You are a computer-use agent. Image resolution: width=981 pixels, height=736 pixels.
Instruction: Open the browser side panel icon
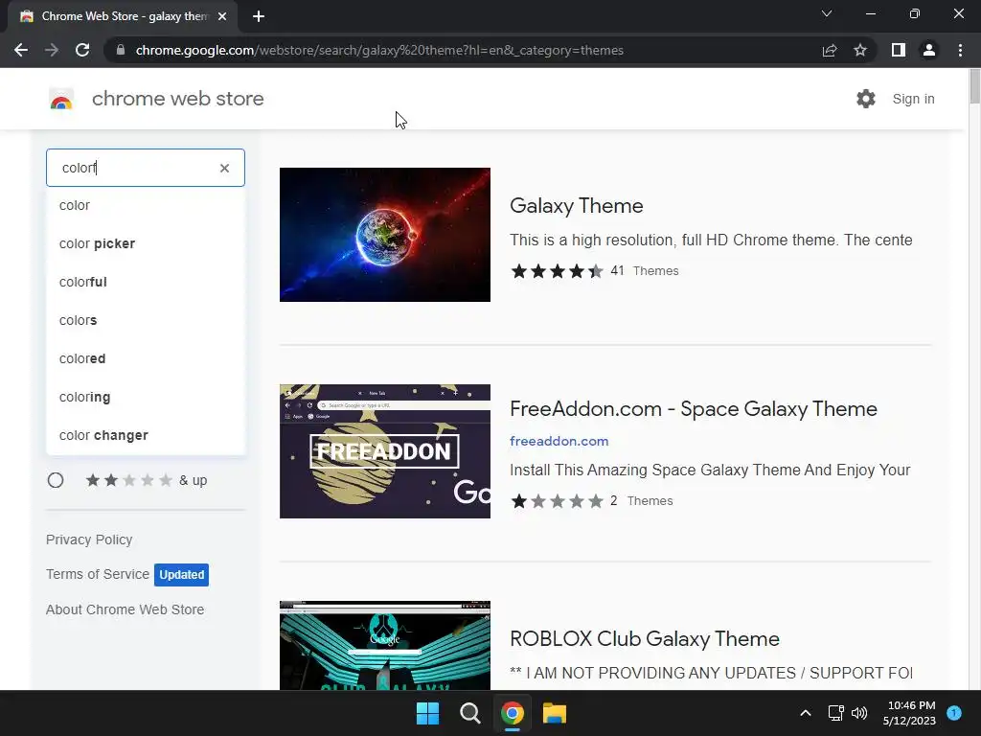899,50
